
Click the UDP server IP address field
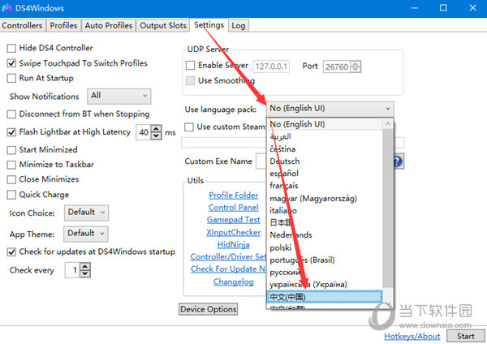point(271,67)
